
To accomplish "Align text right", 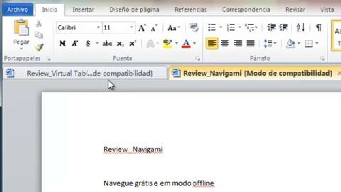I will [238, 43].
